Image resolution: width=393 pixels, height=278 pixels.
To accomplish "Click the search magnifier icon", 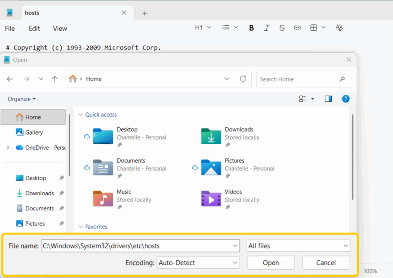I will point(342,79).
